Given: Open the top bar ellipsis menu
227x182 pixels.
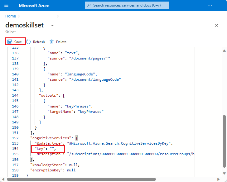Looking at the screenshot, I should click(x=210, y=5).
